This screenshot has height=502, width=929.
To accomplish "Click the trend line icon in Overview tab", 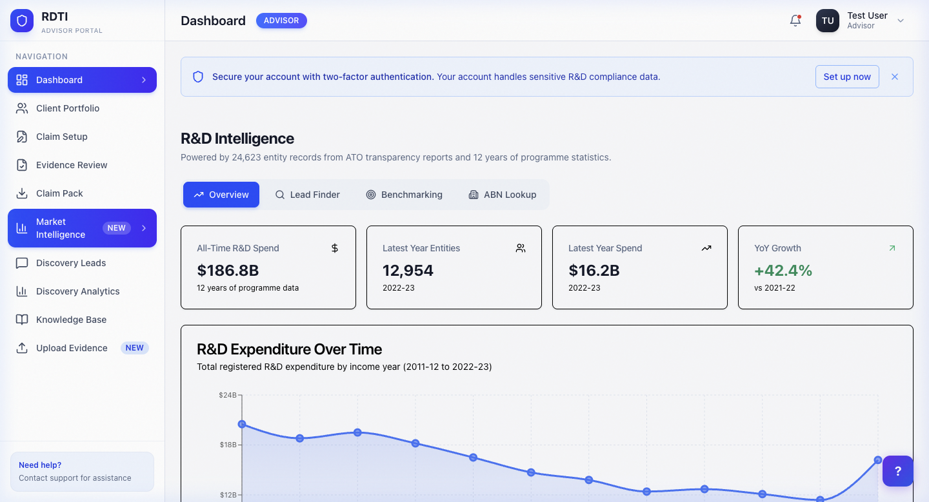I will pos(199,195).
